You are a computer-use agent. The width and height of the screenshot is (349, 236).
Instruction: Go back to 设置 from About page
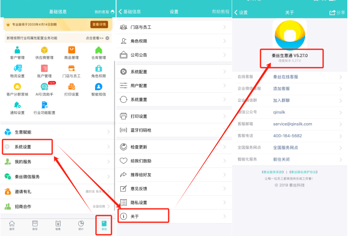click(241, 13)
